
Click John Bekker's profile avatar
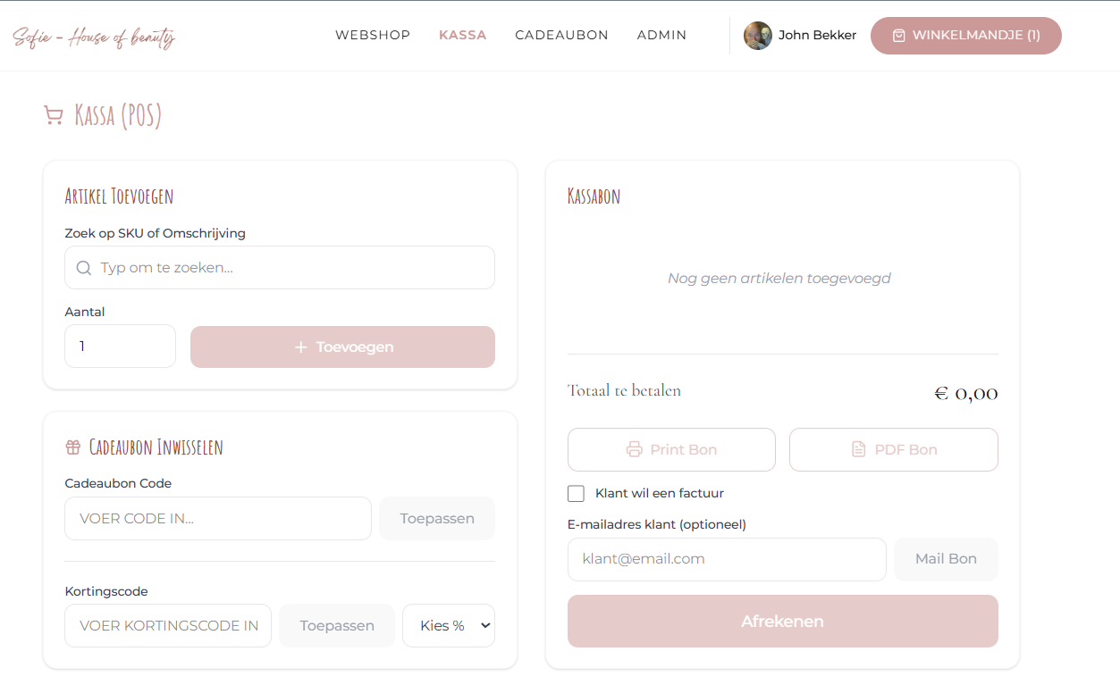pyautogui.click(x=758, y=36)
